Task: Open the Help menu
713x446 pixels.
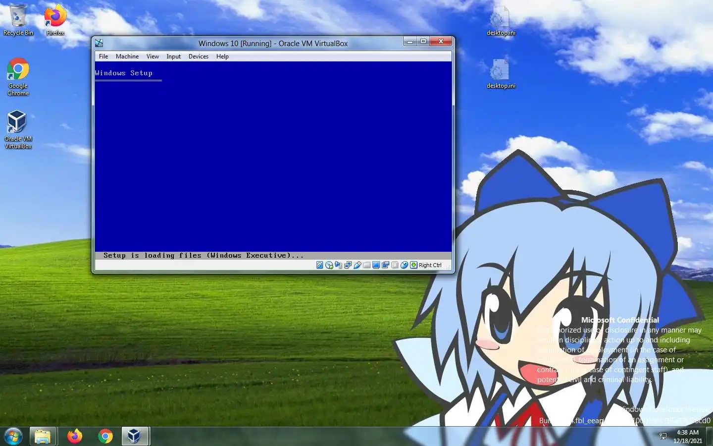Action: pos(222,56)
